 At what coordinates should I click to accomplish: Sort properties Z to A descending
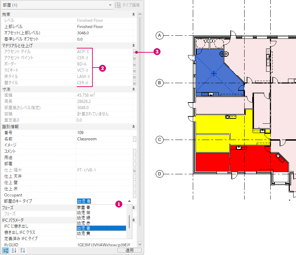point(23,250)
